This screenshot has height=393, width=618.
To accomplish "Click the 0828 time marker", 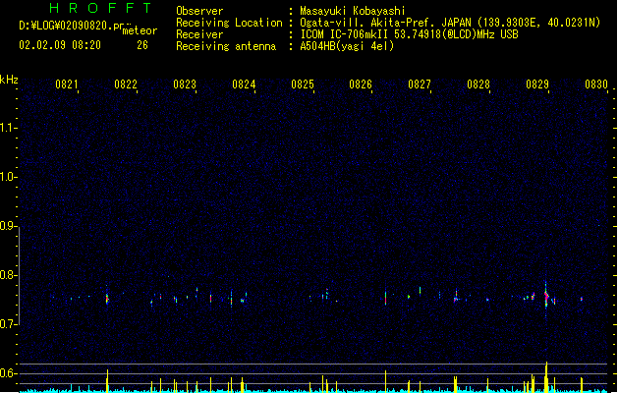I will click(478, 84).
